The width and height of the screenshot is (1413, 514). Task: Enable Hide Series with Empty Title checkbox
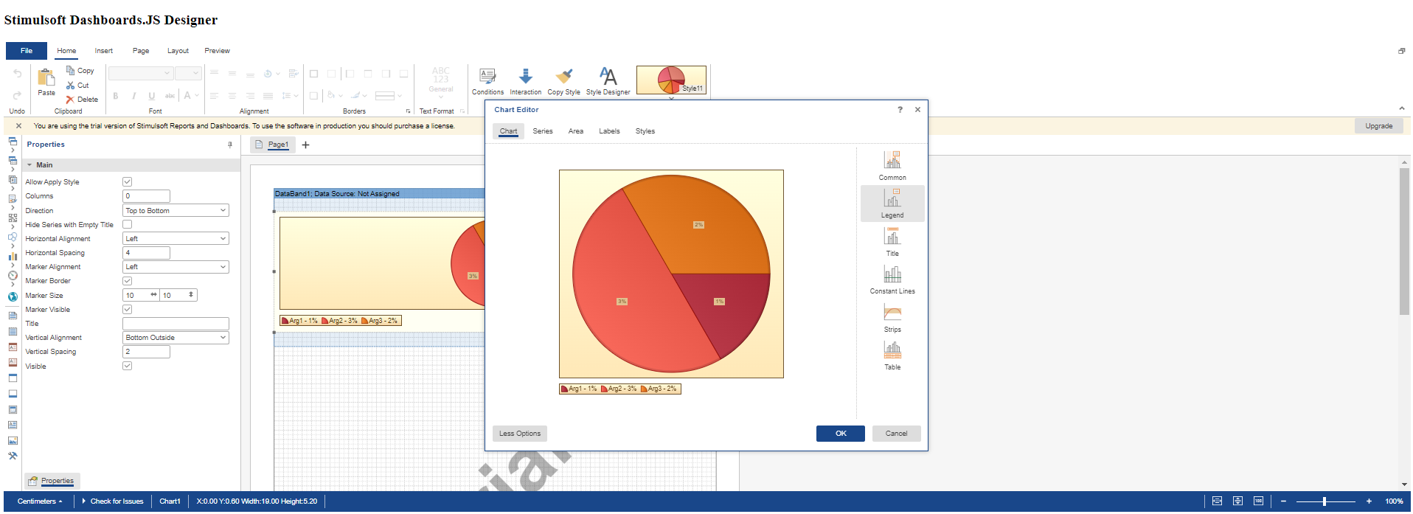point(127,225)
